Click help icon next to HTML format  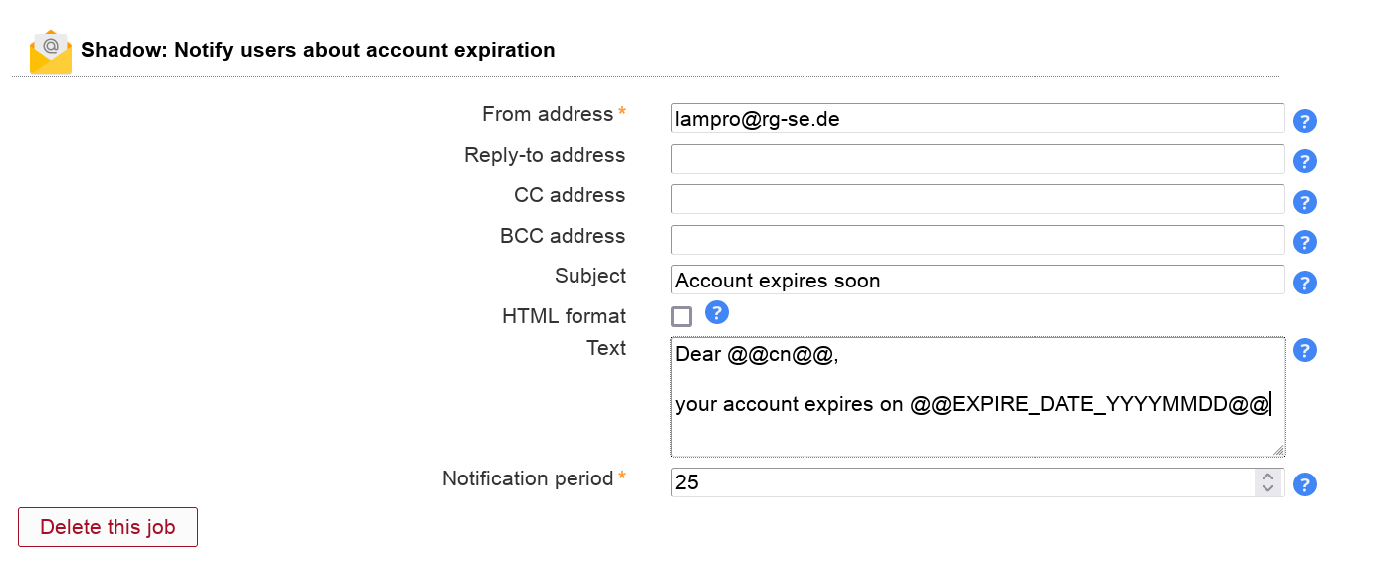click(717, 313)
